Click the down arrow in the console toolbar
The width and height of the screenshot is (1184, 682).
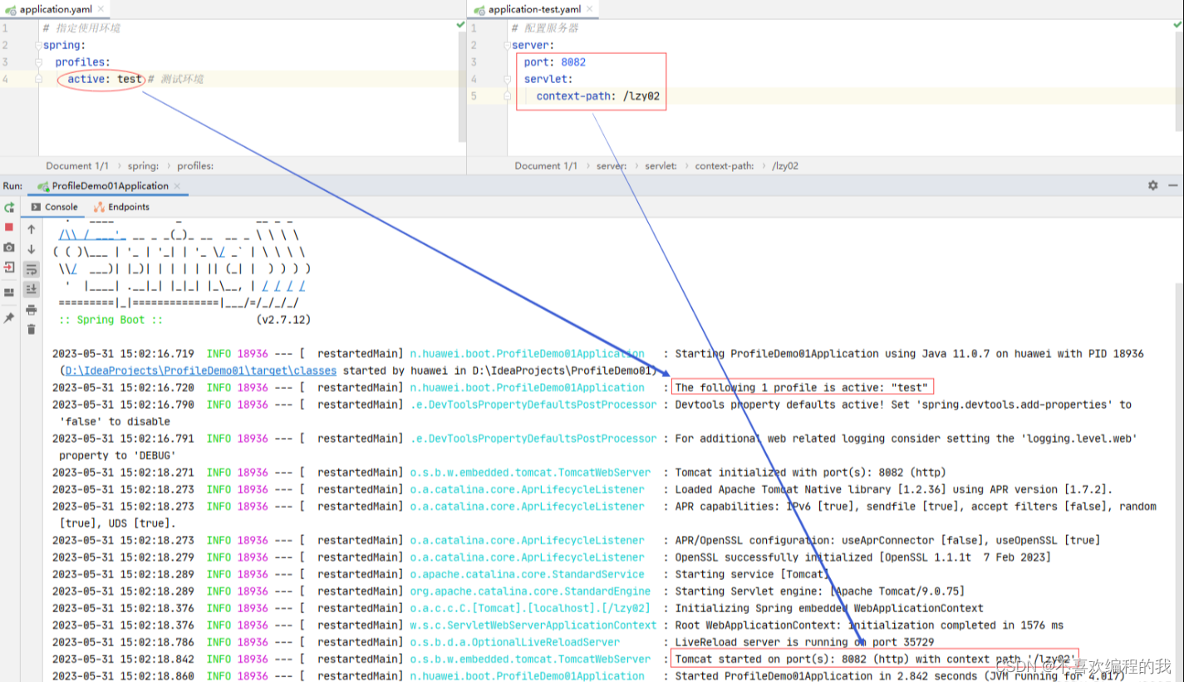[32, 249]
